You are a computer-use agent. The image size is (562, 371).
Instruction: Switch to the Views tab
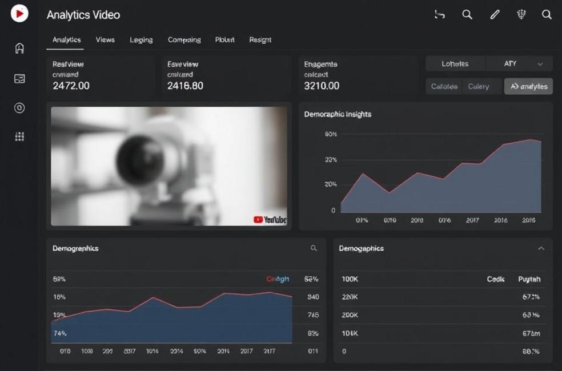coord(105,40)
